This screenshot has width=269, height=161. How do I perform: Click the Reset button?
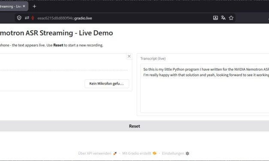click(x=135, y=126)
